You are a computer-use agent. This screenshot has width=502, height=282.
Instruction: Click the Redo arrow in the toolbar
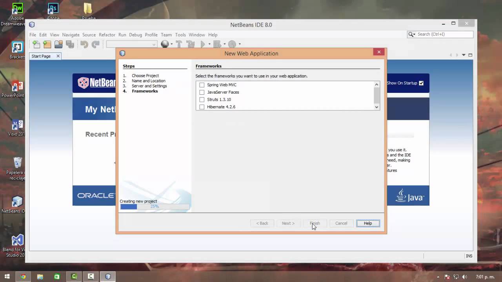coord(95,44)
